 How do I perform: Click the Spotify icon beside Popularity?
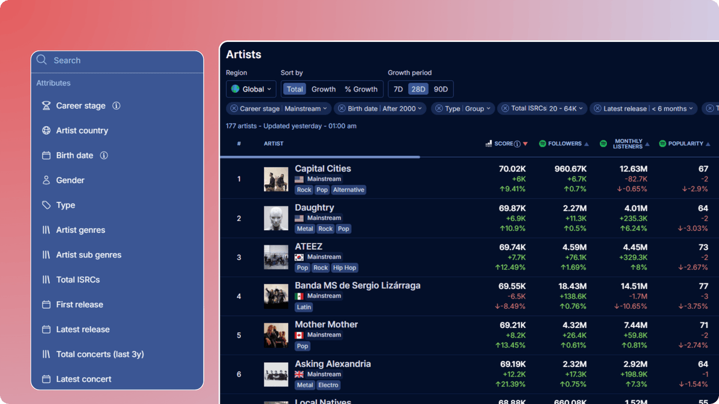point(663,144)
